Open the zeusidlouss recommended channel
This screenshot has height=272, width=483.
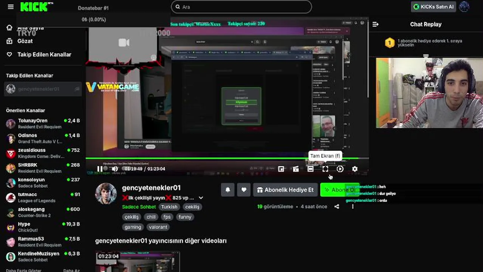pos(43,153)
